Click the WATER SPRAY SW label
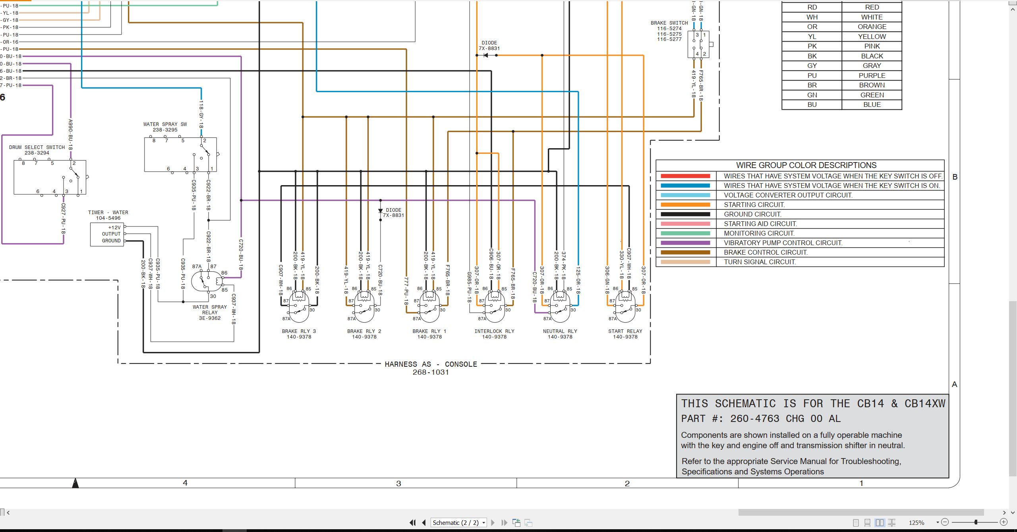Image resolution: width=1017 pixels, height=532 pixels. coord(165,124)
